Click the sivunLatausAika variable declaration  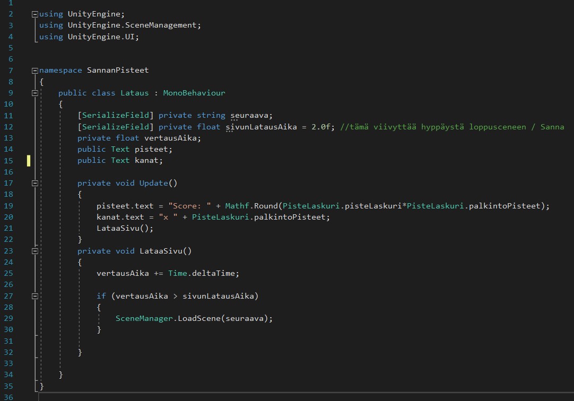coord(261,127)
